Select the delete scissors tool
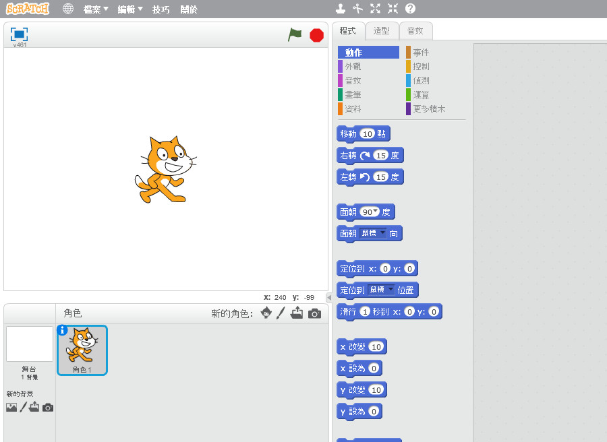The image size is (607, 442). tap(357, 9)
